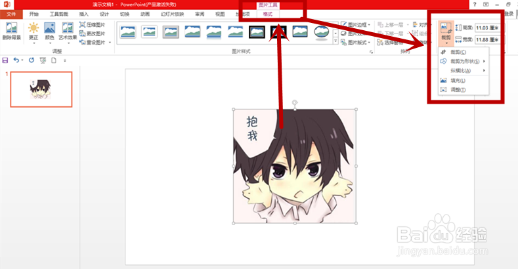The width and height of the screenshot is (518, 269).
Task: Click Bring Forward (上移一层)
Action: (391, 25)
